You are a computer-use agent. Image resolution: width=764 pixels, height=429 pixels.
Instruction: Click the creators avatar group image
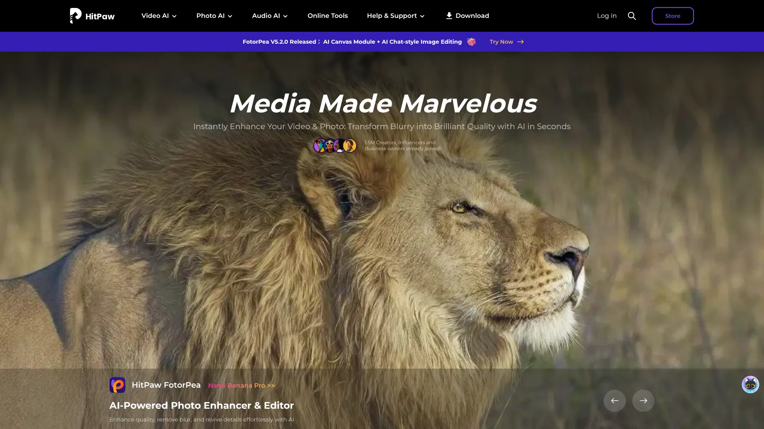(335, 146)
